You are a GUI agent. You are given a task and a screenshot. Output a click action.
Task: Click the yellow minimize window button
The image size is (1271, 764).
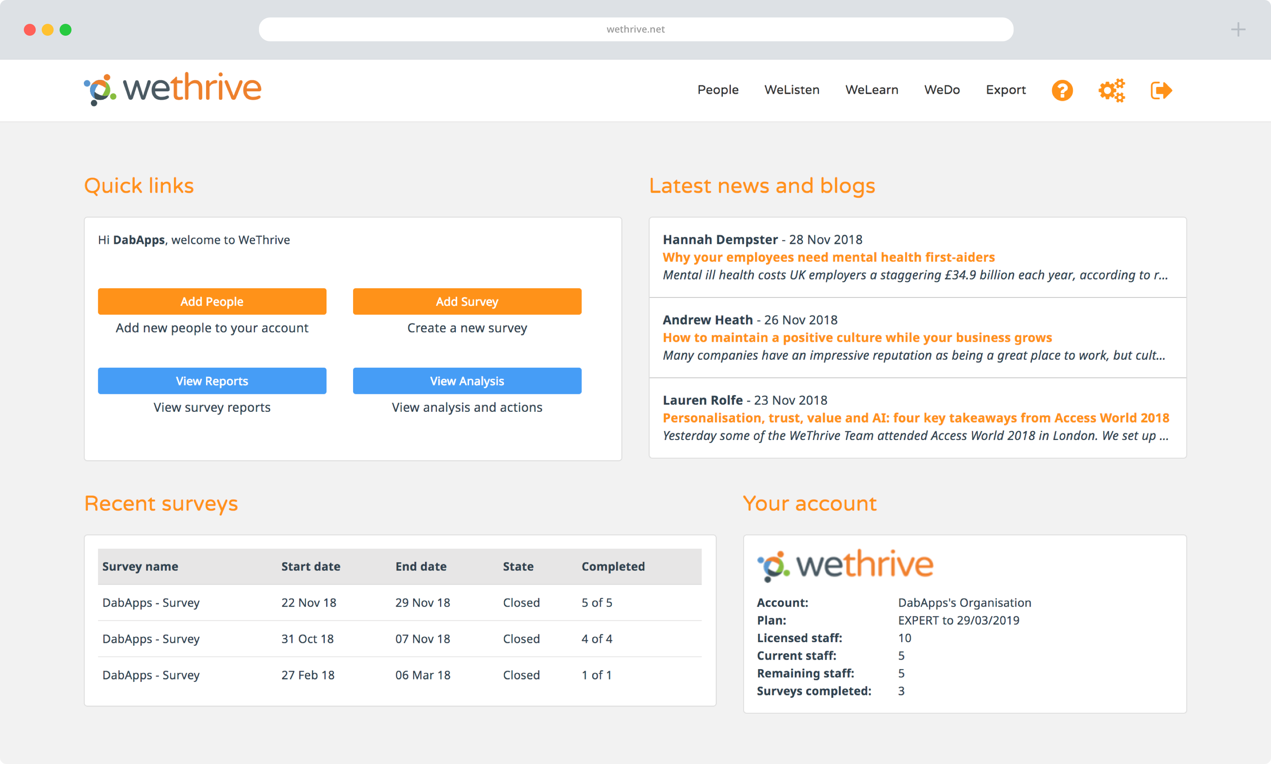pyautogui.click(x=47, y=29)
